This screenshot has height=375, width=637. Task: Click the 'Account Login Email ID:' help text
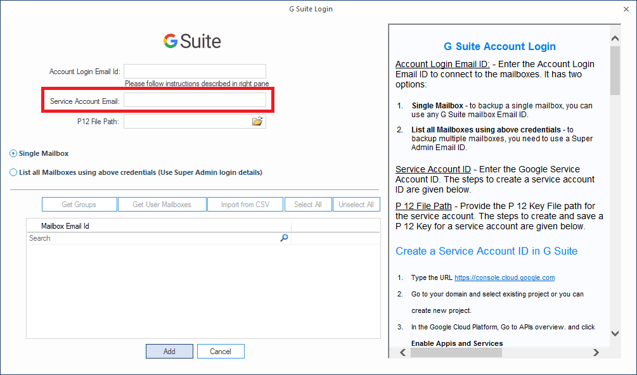(442, 64)
